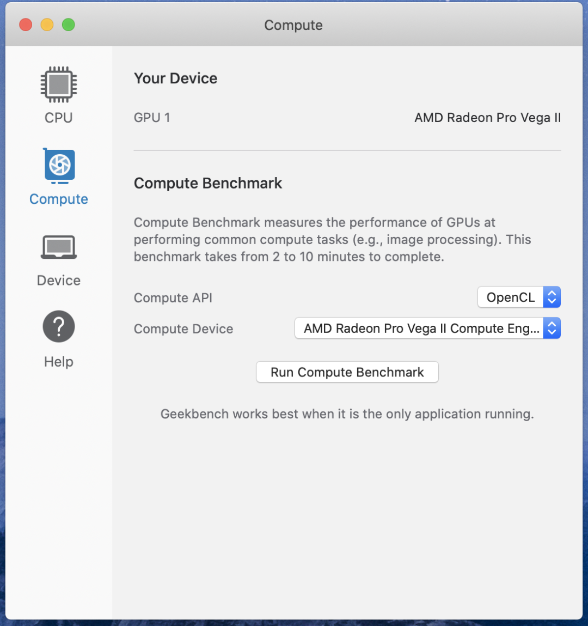Image resolution: width=588 pixels, height=626 pixels.
Task: Click the blue arrows on Compute Device selector
Action: [x=552, y=328]
